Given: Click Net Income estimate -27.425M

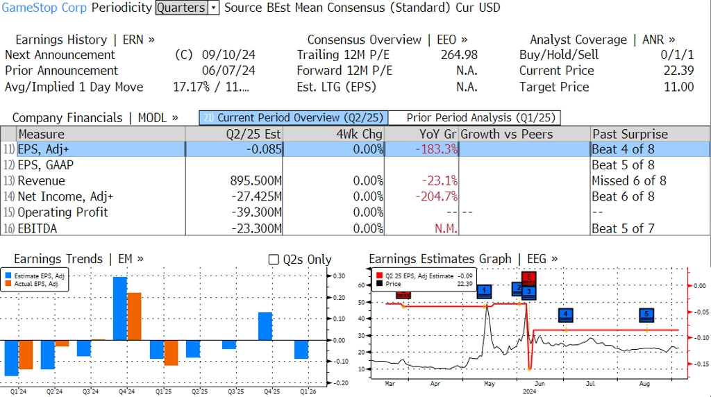Looking at the screenshot, I should 257,196.
